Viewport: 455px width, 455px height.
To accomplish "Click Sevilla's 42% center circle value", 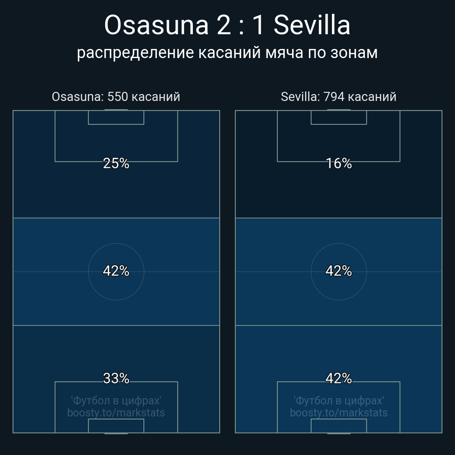I will point(338,271).
